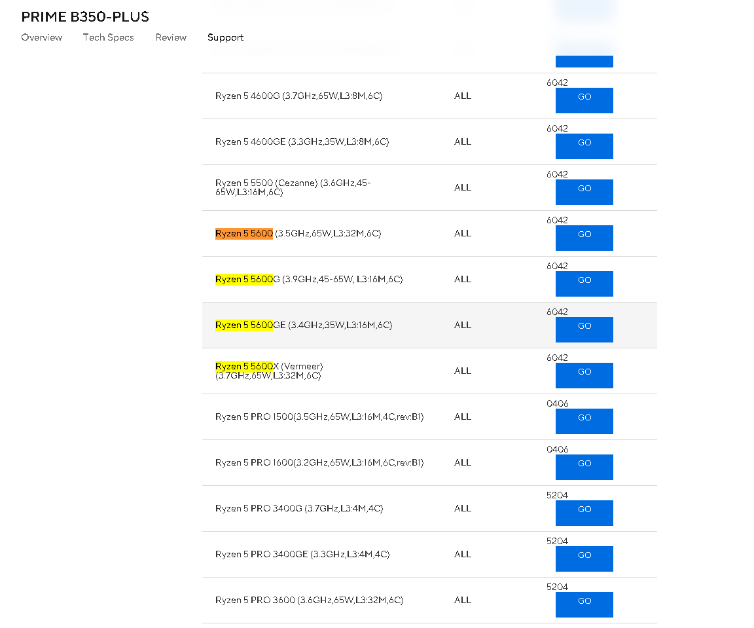The height and width of the screenshot is (628, 754).
Task: Click GO for Ryzen 5 5600 3.5GHz
Action: coord(584,238)
